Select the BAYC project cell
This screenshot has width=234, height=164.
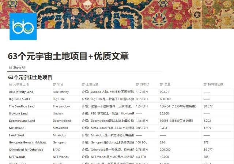(x=57, y=149)
